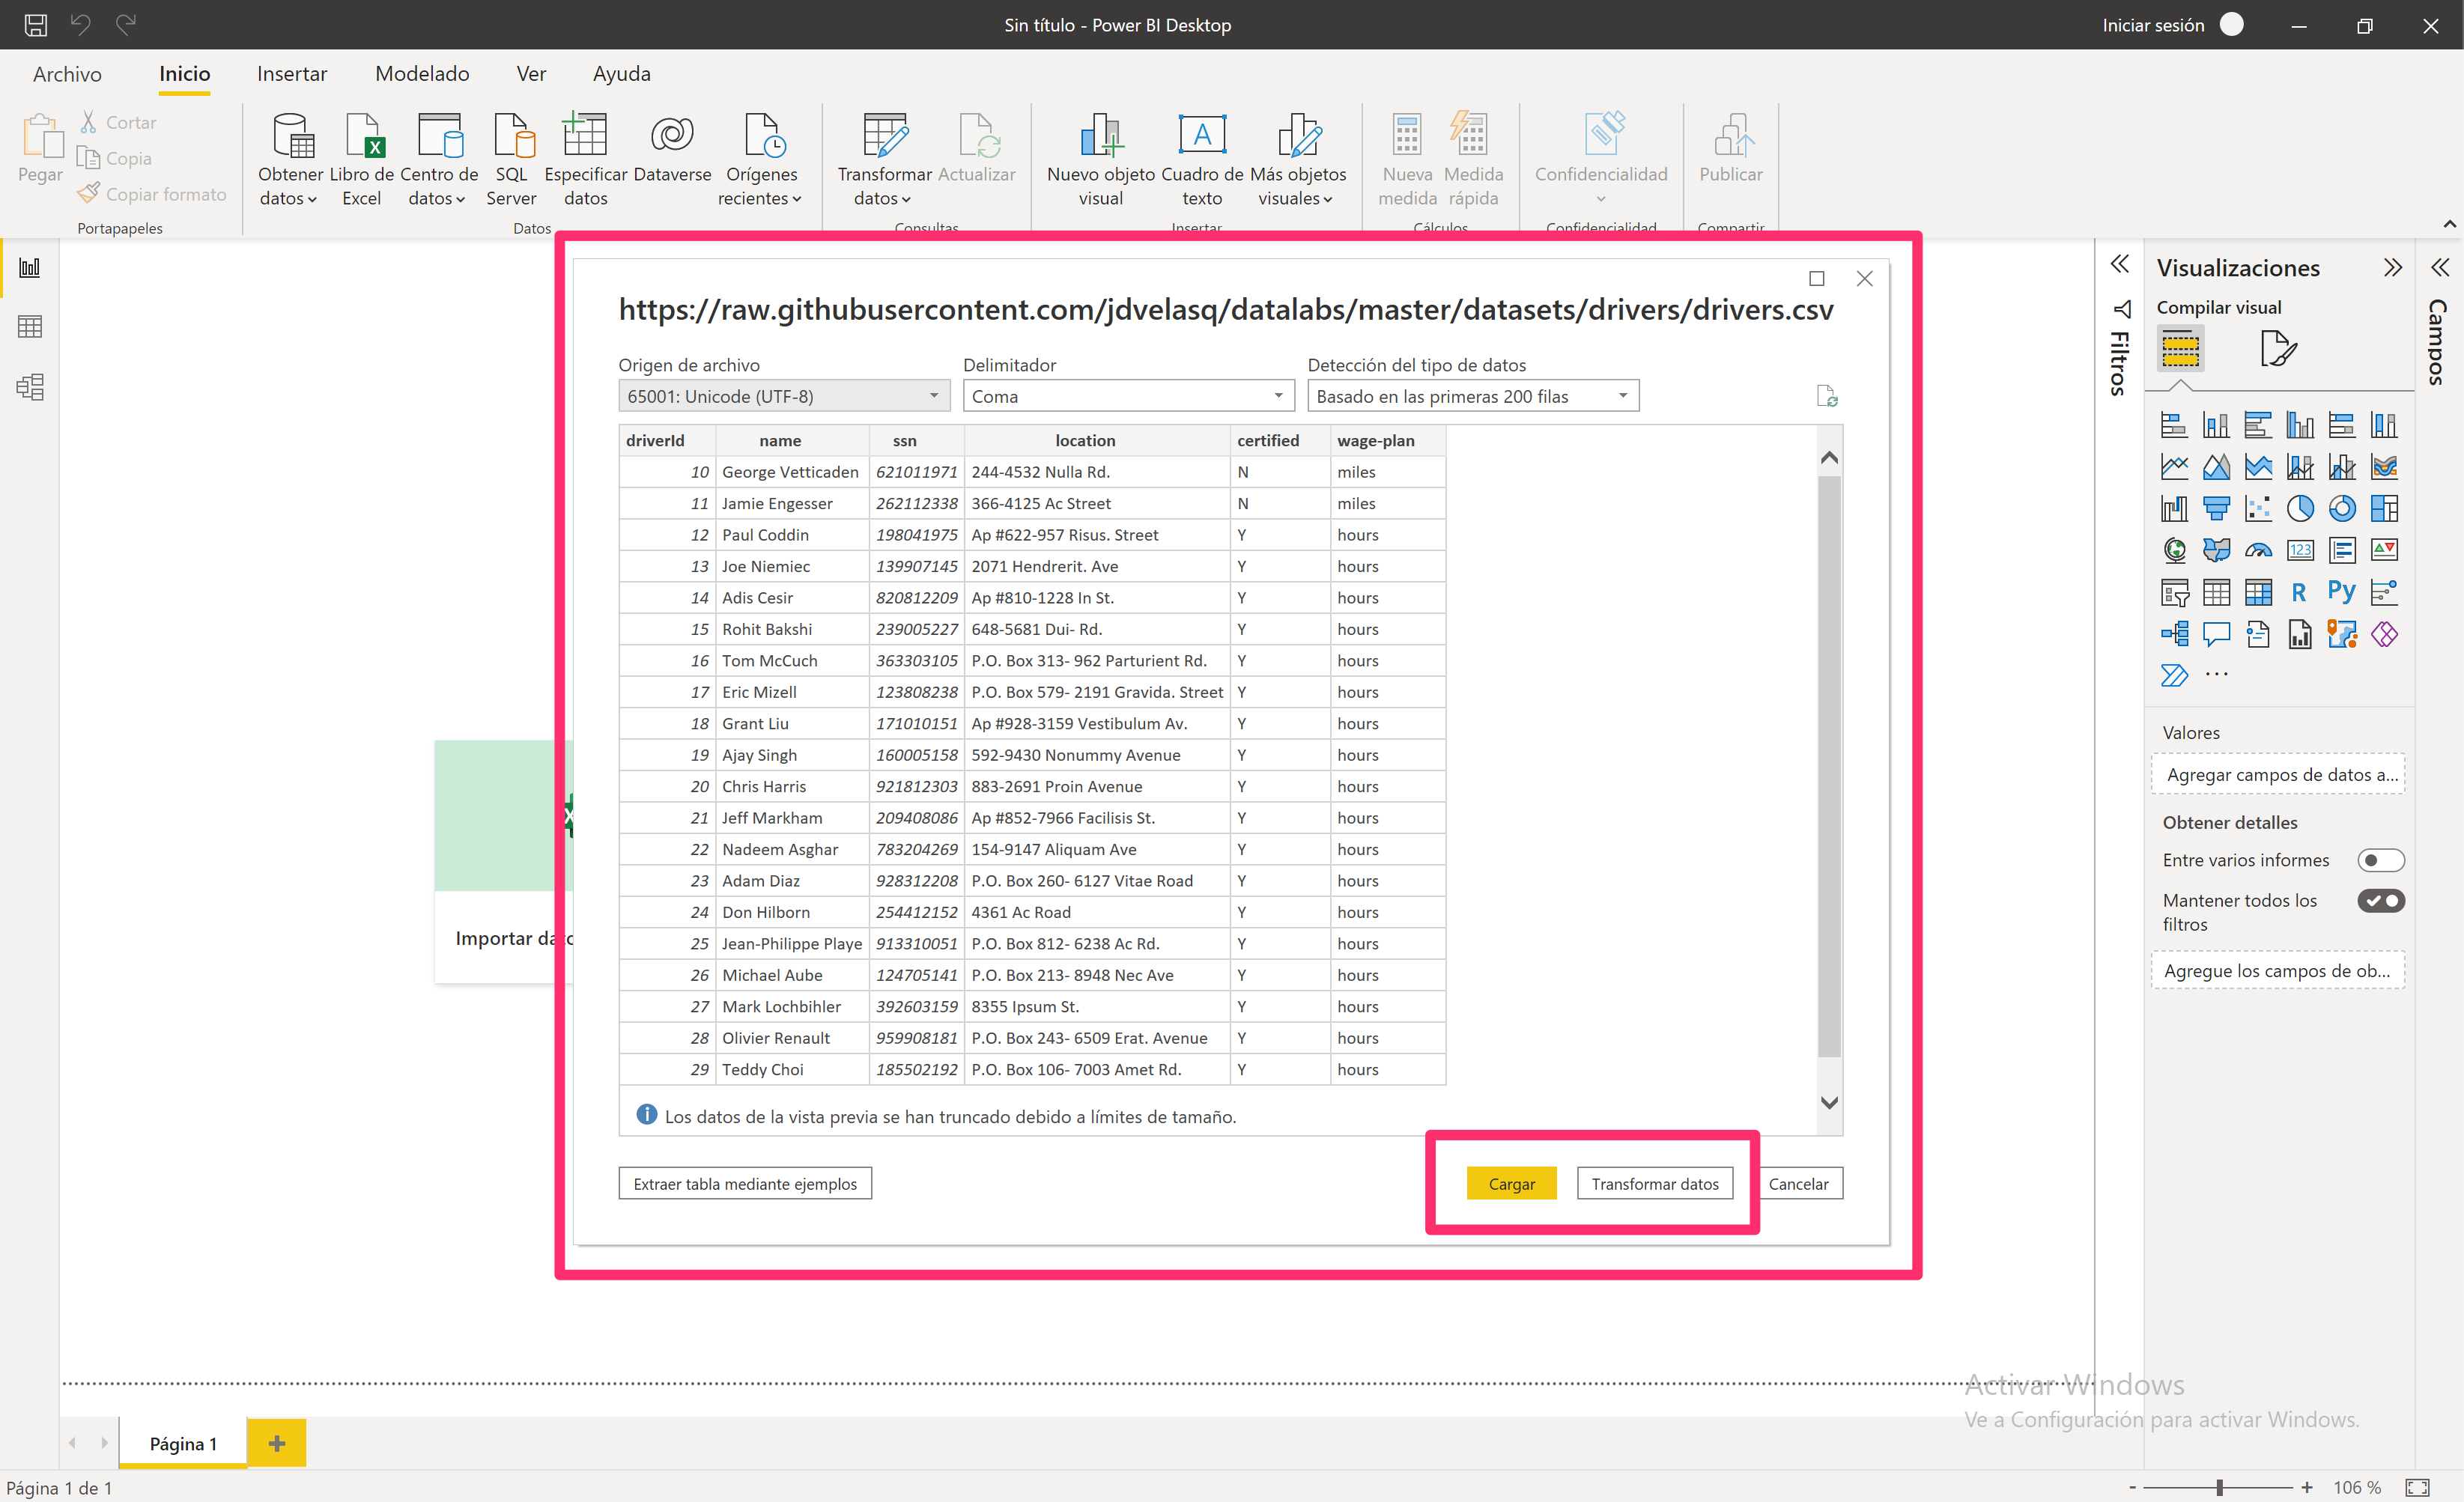Open Dataverse connector
Screen dimensions: 2464x1502
[672, 148]
